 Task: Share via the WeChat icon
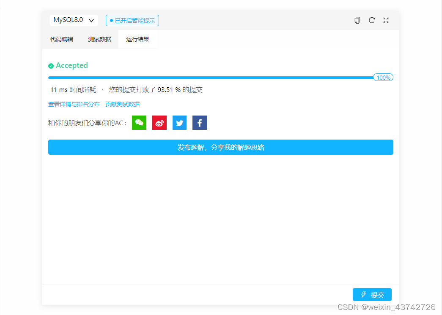[x=139, y=123]
